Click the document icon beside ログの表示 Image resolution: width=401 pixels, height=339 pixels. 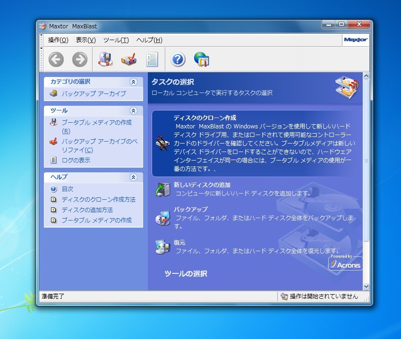click(x=53, y=160)
